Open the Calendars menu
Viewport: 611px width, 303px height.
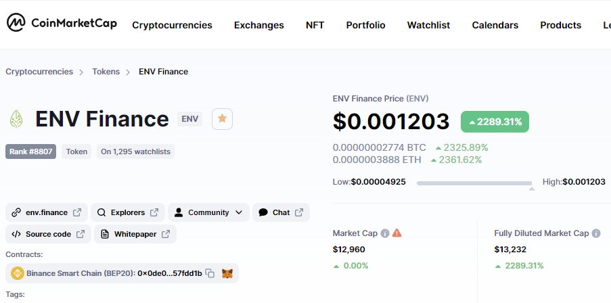[x=495, y=25]
